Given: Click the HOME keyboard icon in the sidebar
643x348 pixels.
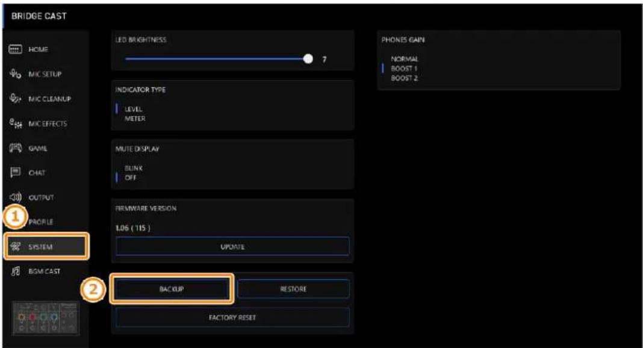Looking at the screenshot, I should tap(15, 49).
